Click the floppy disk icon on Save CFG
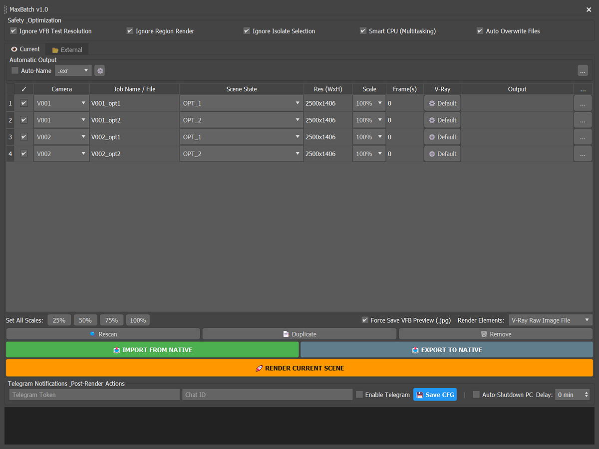Screen dimensions: 599x449 [420, 395]
